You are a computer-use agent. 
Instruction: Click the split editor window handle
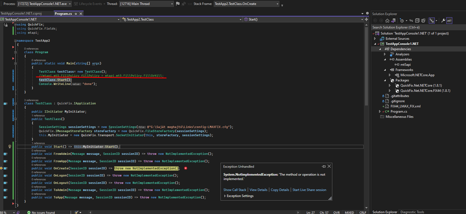click(367, 19)
